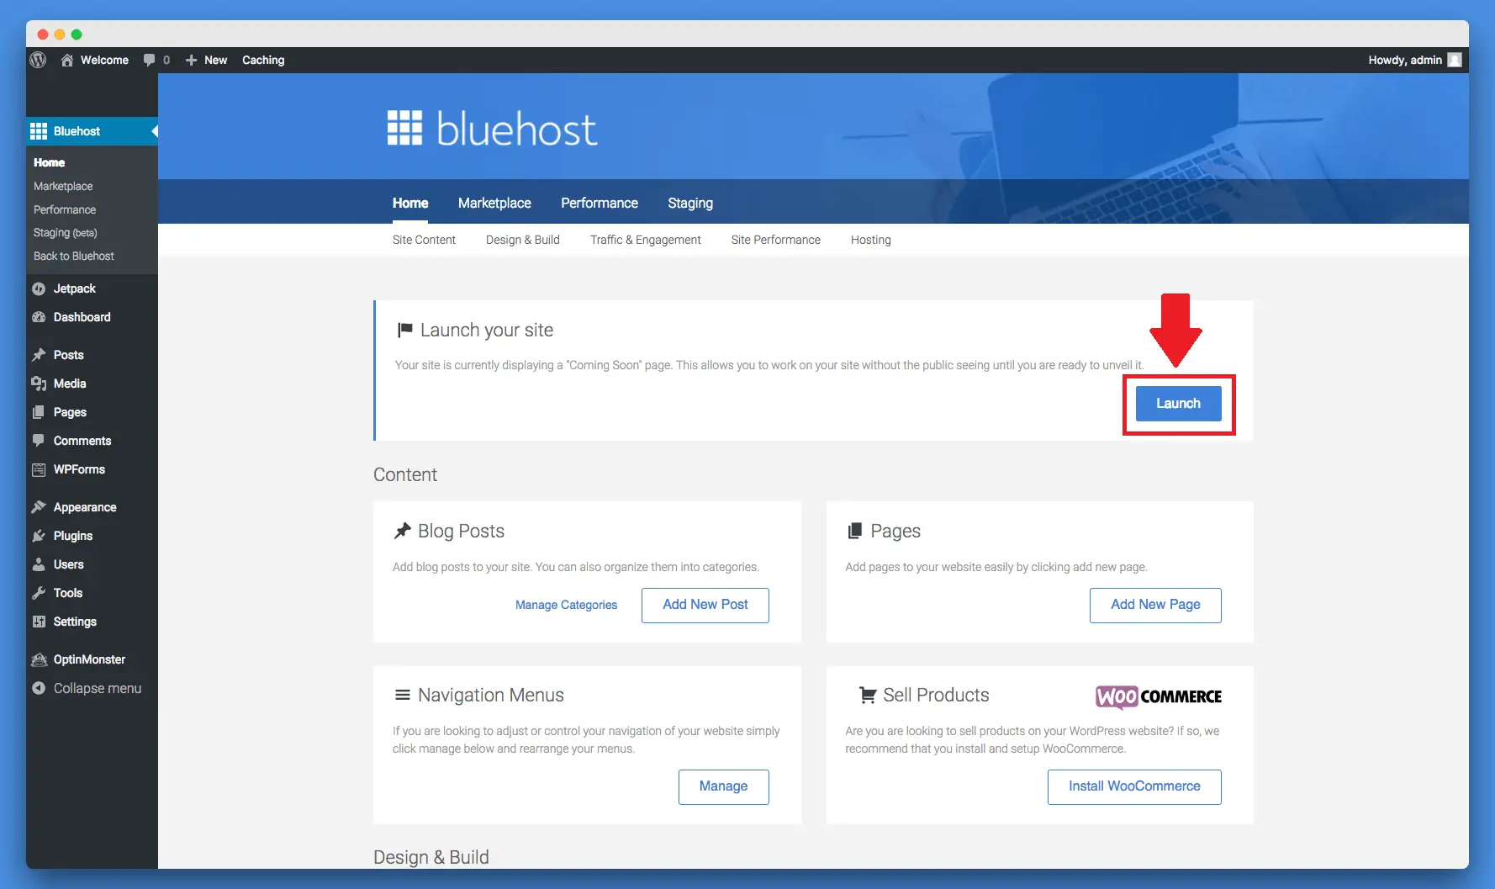Select the Jetpack icon in the sidebar
The width and height of the screenshot is (1495, 889).
39,288
